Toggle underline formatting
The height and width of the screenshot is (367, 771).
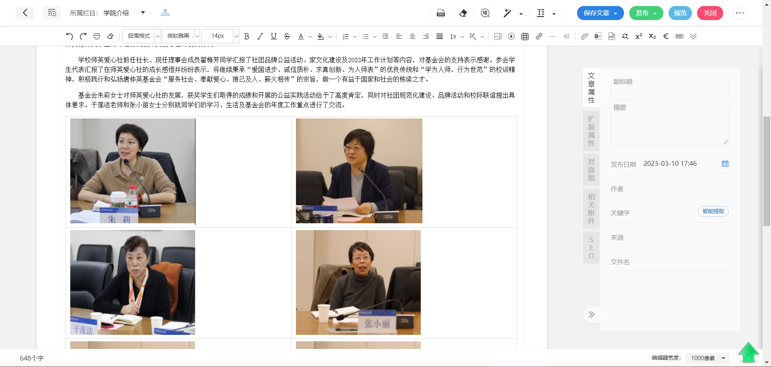(273, 36)
